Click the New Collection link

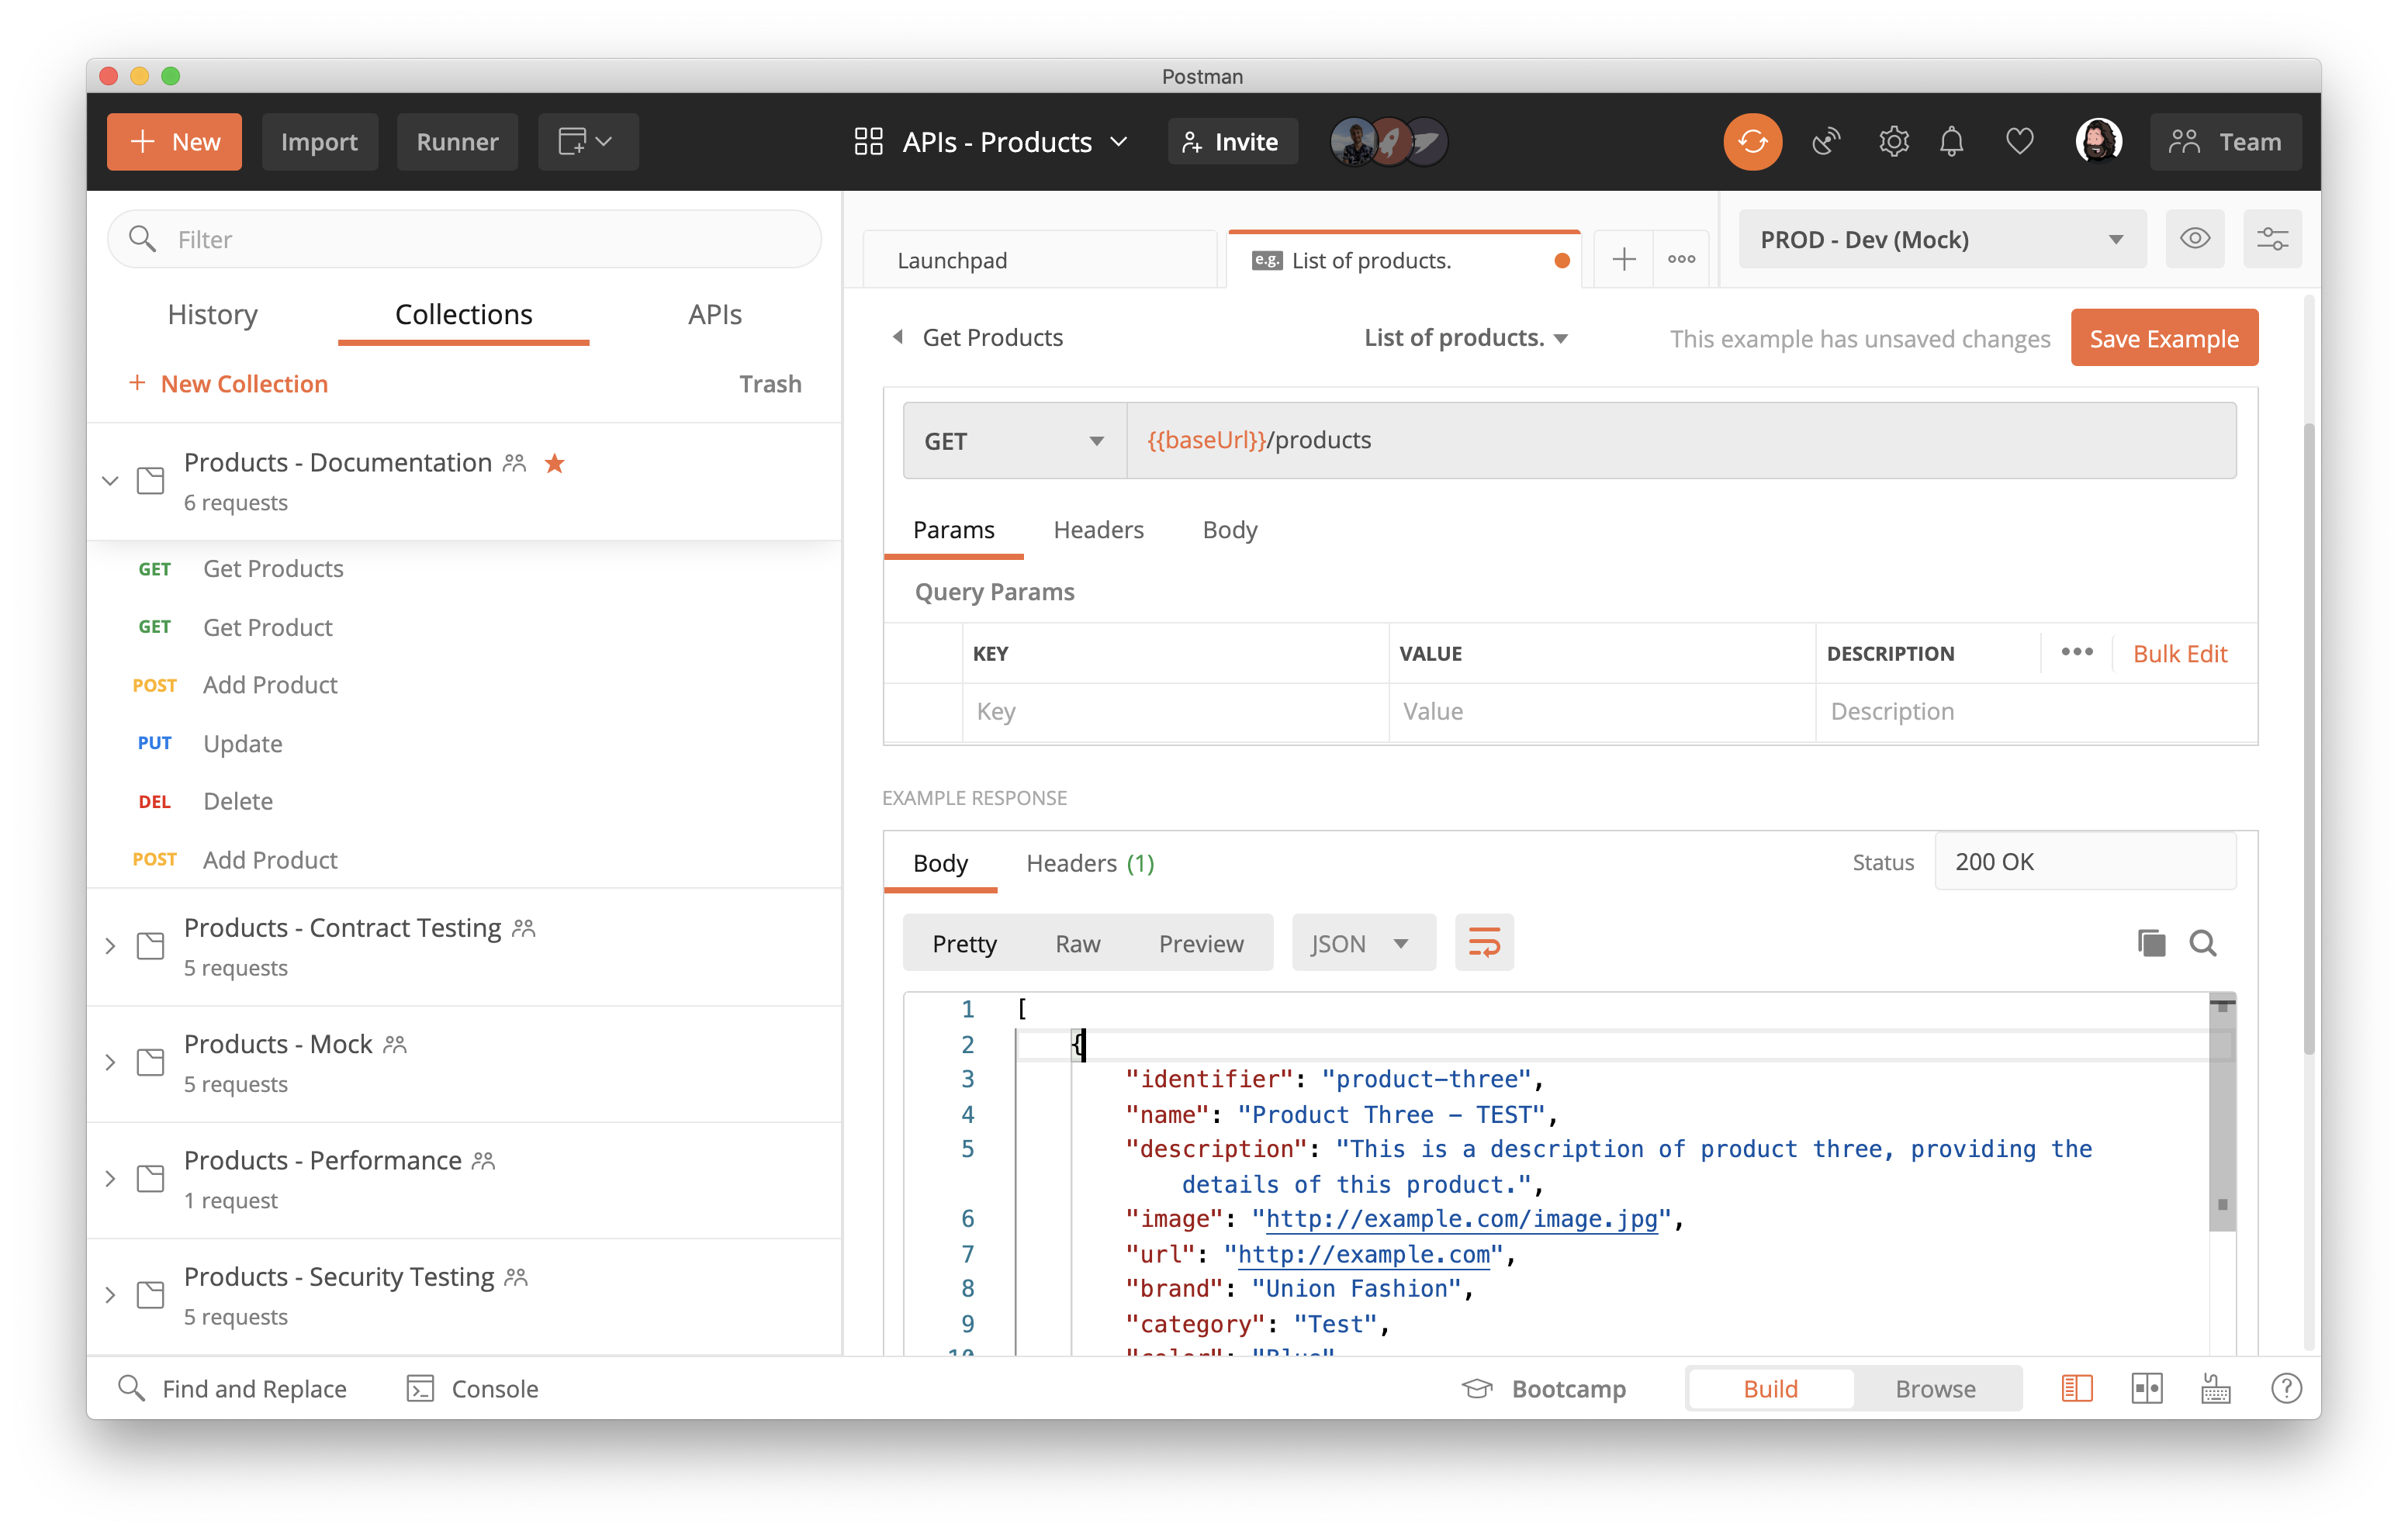pyautogui.click(x=228, y=383)
